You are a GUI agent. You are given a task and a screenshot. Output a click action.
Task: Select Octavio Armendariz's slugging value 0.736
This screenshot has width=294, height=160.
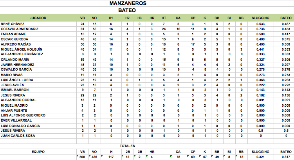coord(260,29)
